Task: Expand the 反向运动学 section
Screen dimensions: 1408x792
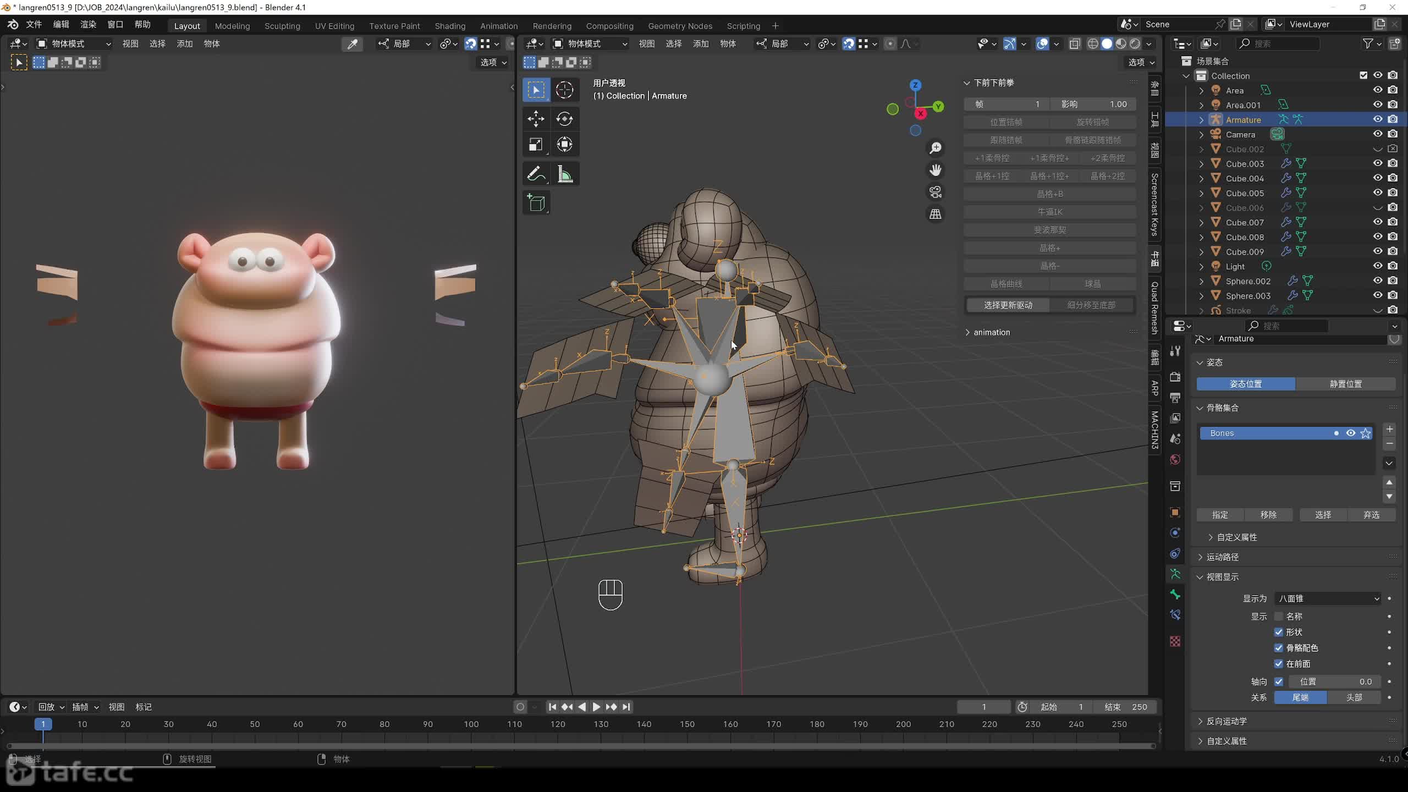Action: click(x=1226, y=721)
